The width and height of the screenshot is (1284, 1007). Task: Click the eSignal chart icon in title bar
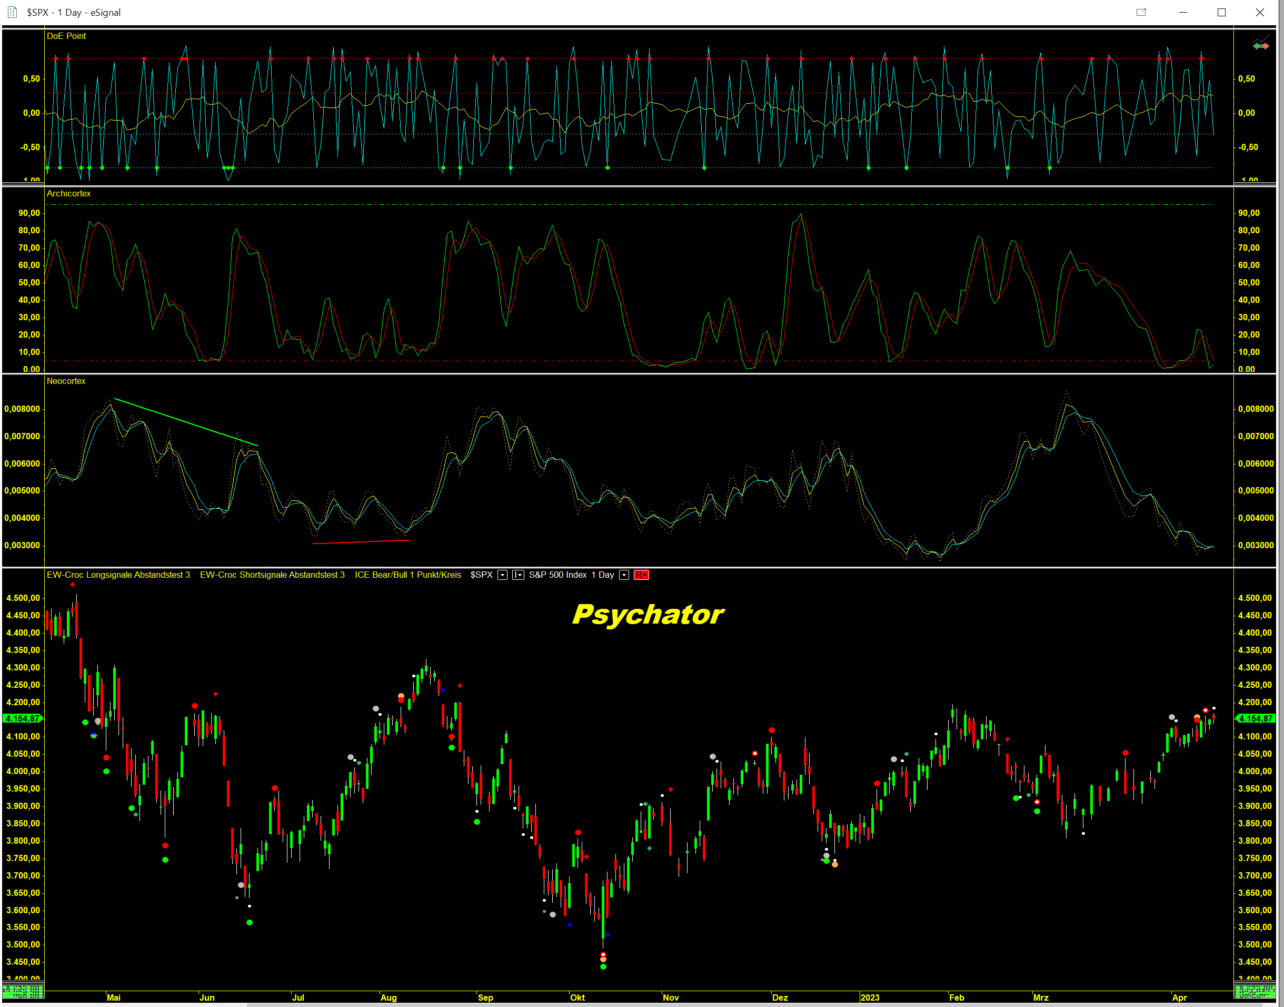[x=13, y=13]
